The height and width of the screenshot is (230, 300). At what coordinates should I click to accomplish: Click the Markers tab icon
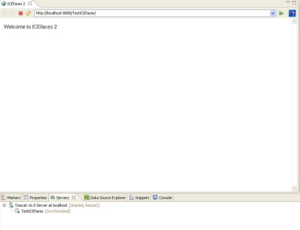pyautogui.click(x=3, y=197)
